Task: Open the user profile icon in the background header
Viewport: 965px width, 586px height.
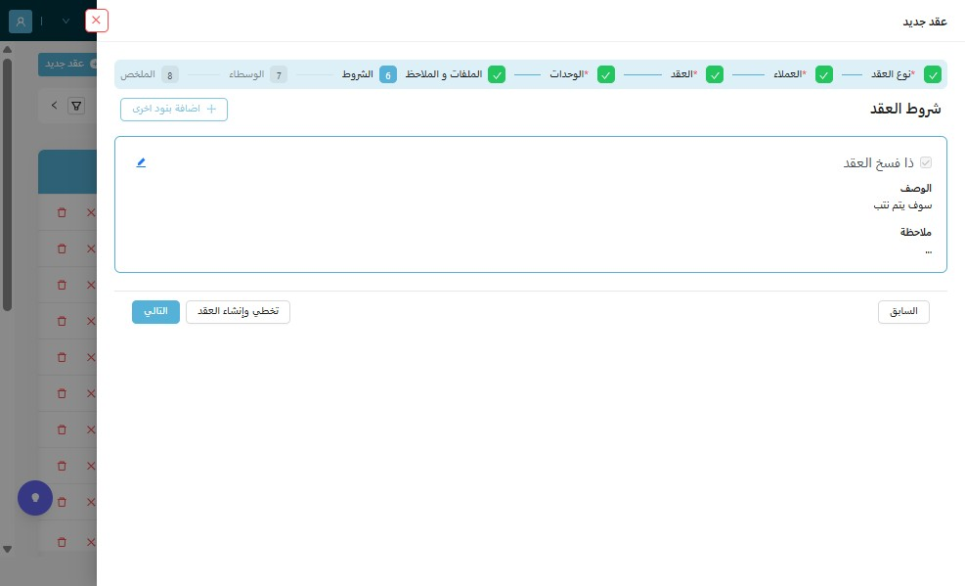Action: [x=21, y=22]
